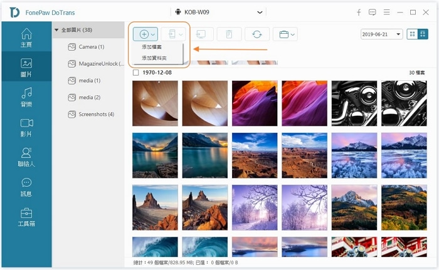Select the first red temple thumbnail

354,247
